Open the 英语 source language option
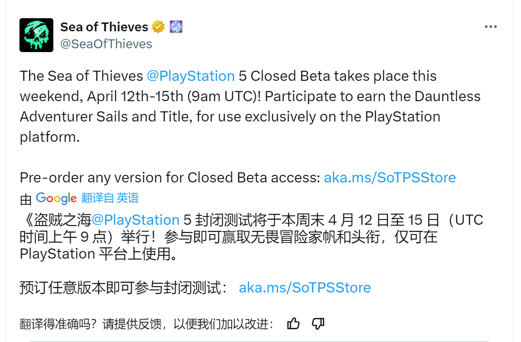 click(x=127, y=198)
